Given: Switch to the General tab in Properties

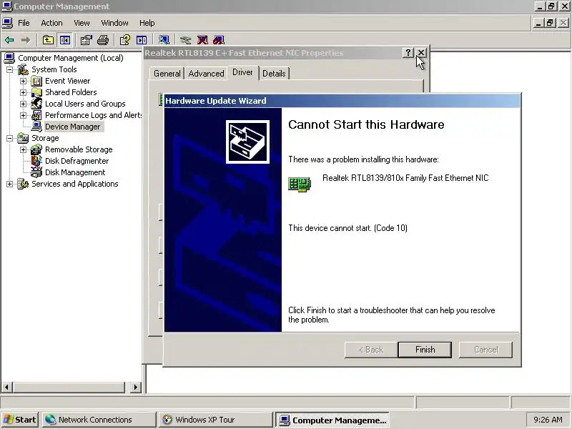Looking at the screenshot, I should pos(167,74).
